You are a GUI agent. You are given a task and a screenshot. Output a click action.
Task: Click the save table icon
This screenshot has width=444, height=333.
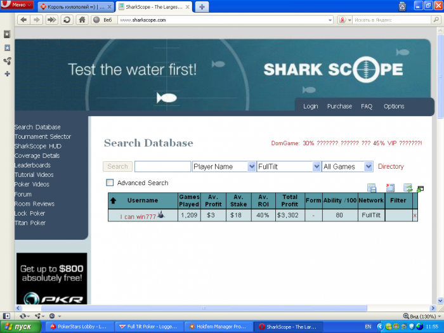click(372, 188)
